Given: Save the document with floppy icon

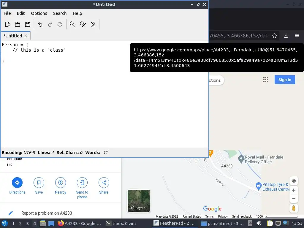Looking at the screenshot, I should 28,24.
